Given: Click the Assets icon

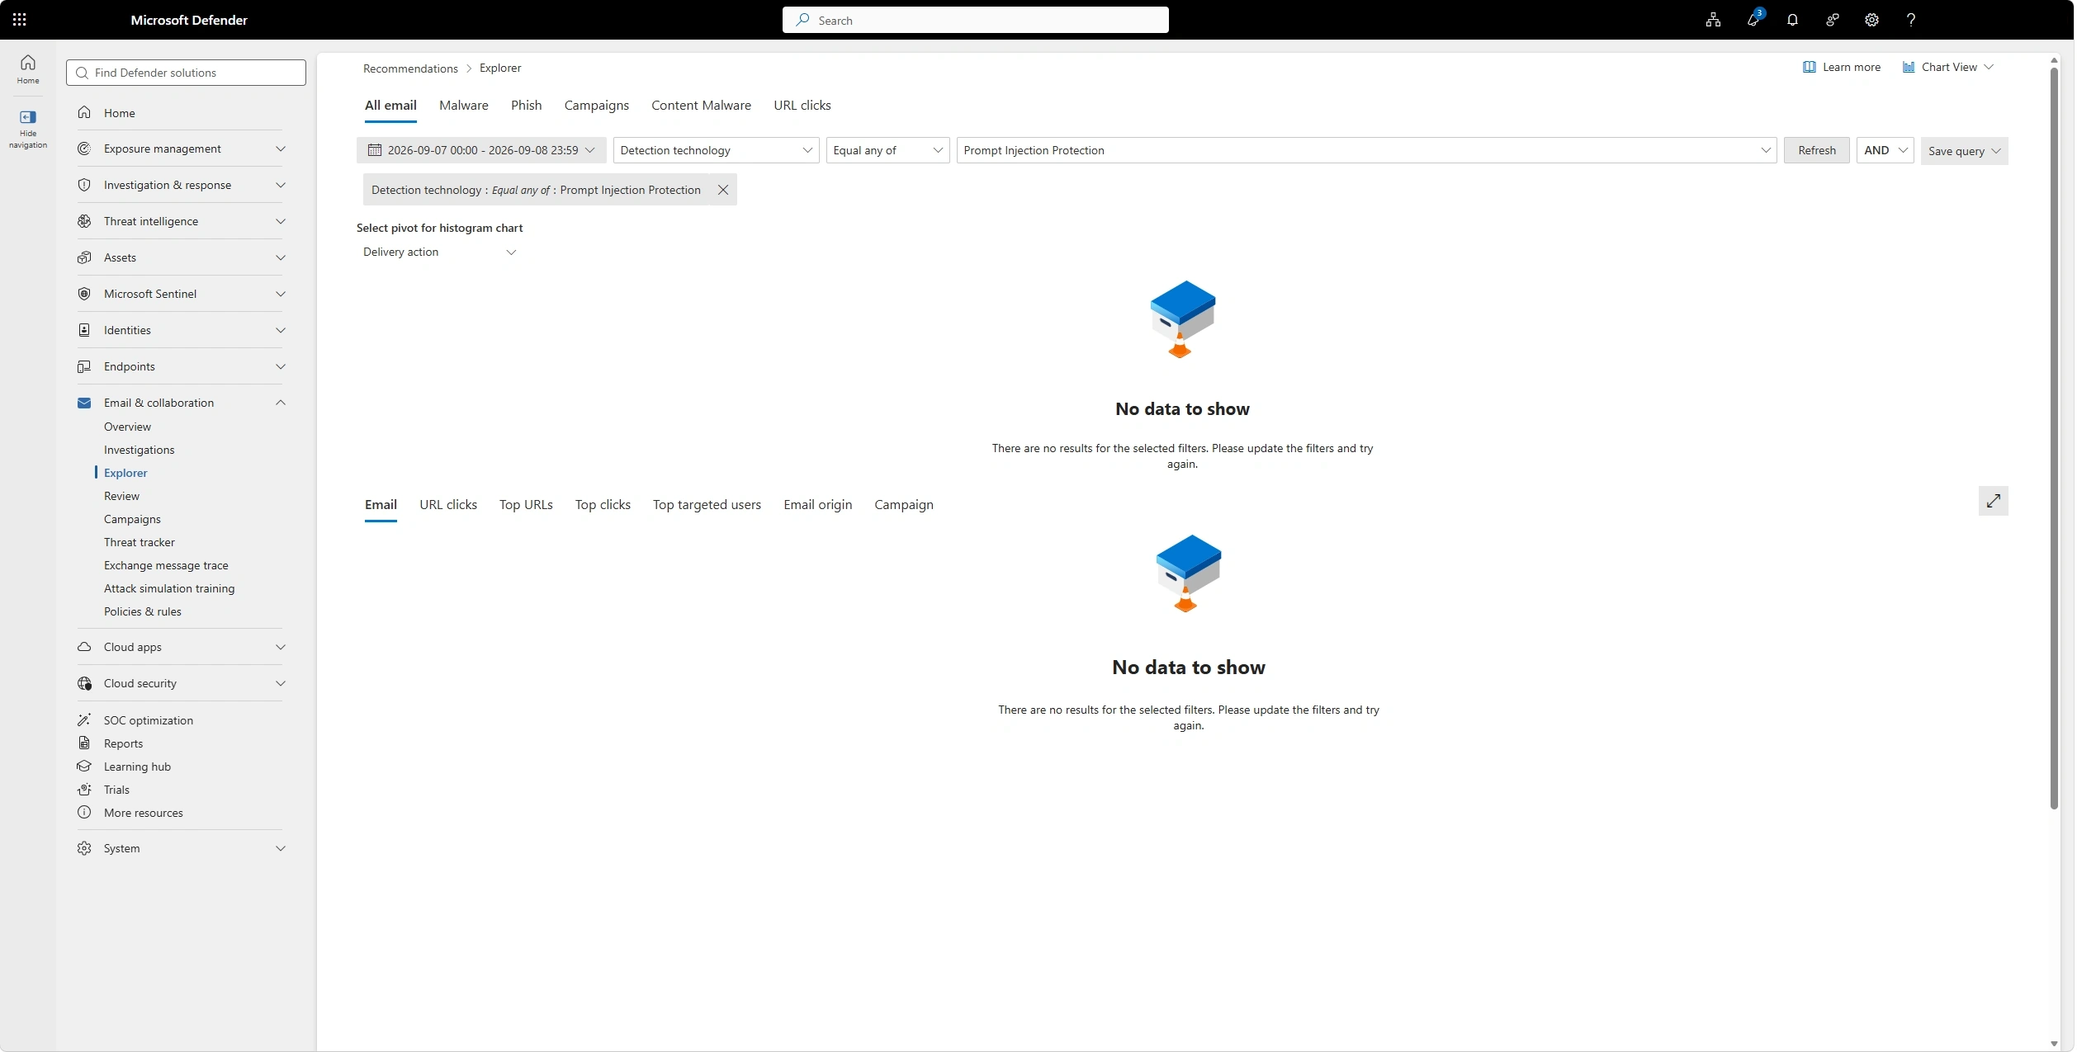Looking at the screenshot, I should click(84, 257).
